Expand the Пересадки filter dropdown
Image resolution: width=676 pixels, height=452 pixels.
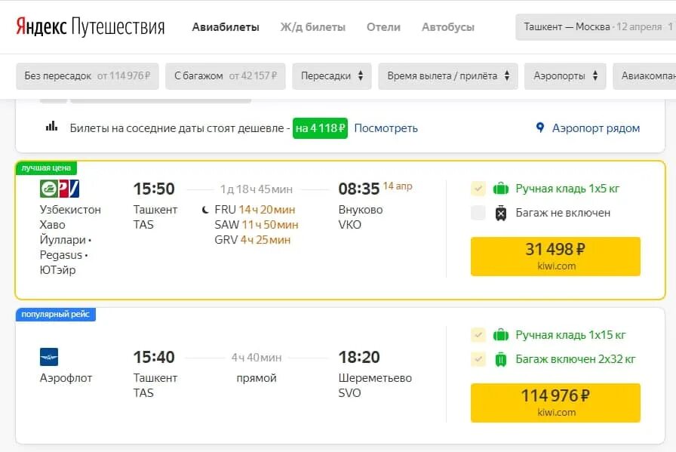pos(331,76)
